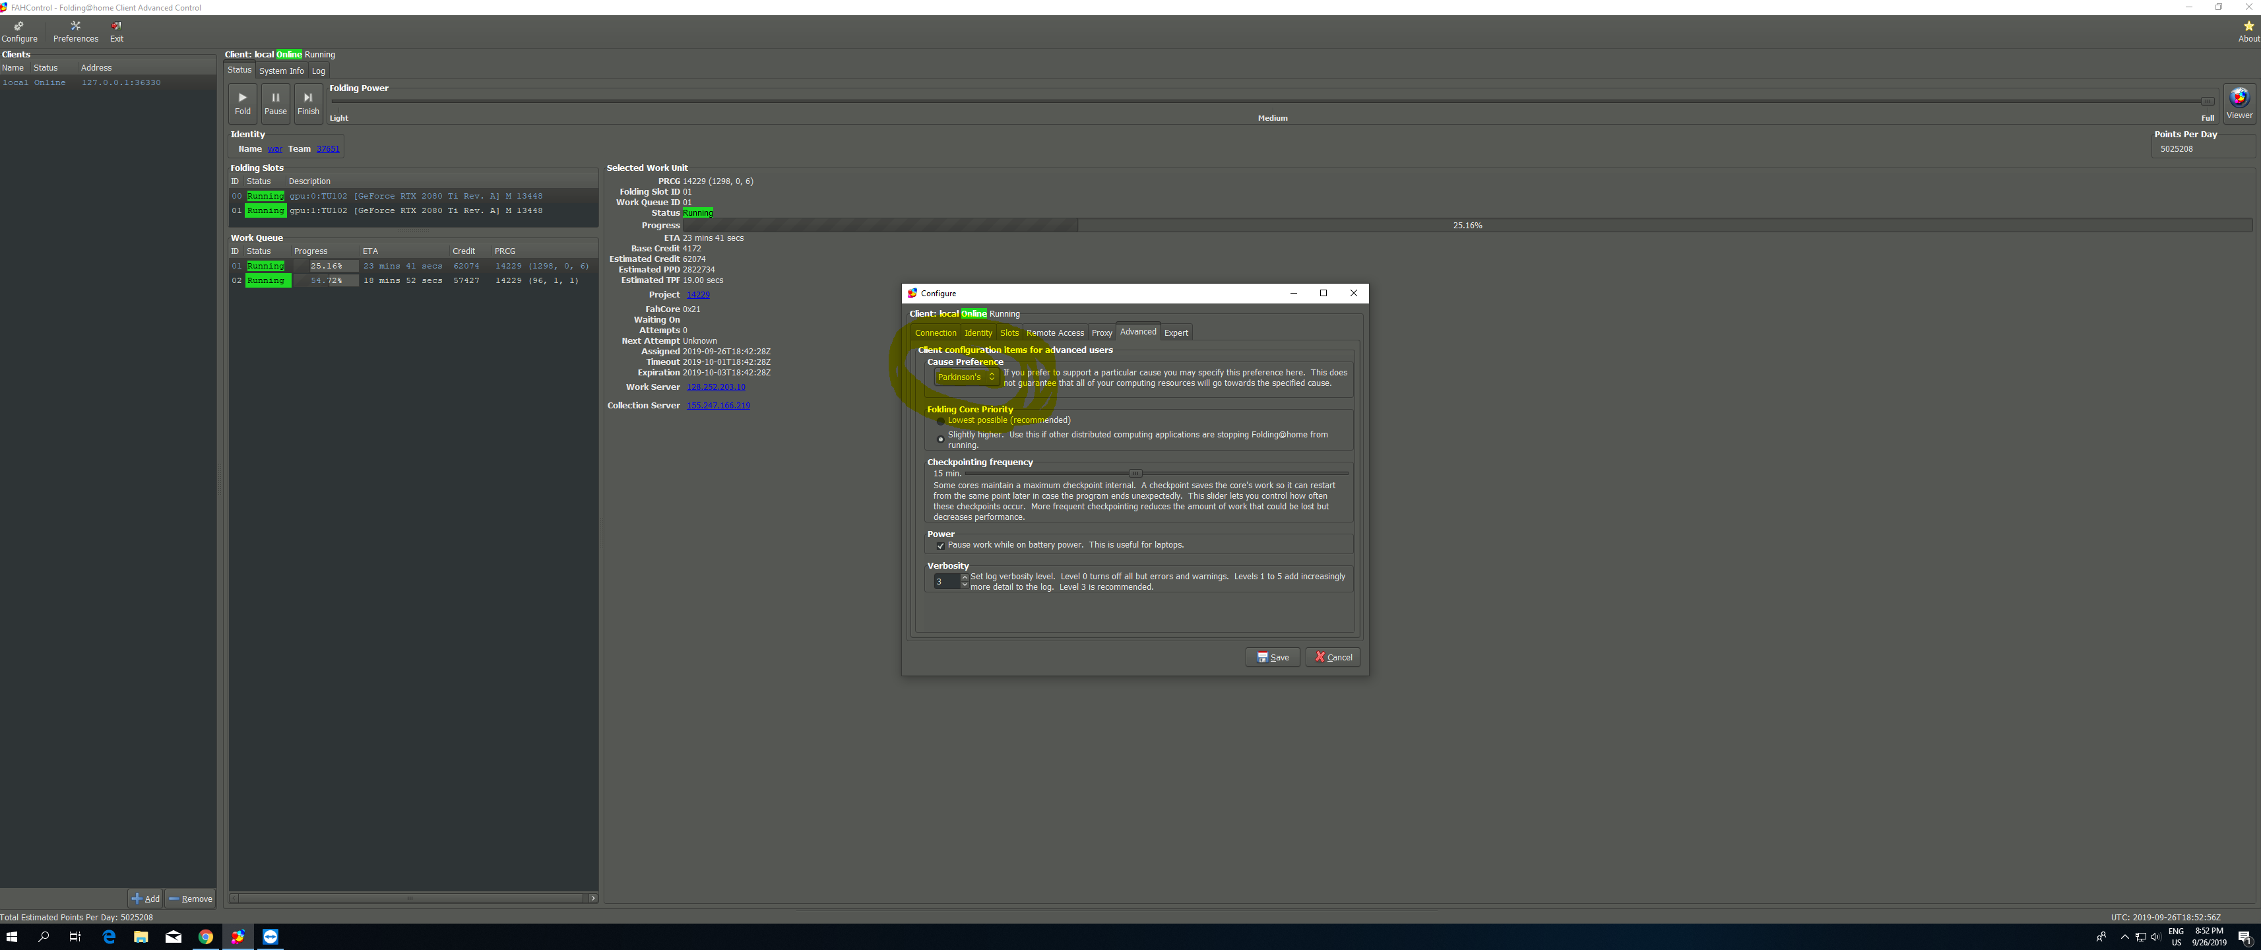
Task: Open Task View on taskbar
Action: click(75, 937)
